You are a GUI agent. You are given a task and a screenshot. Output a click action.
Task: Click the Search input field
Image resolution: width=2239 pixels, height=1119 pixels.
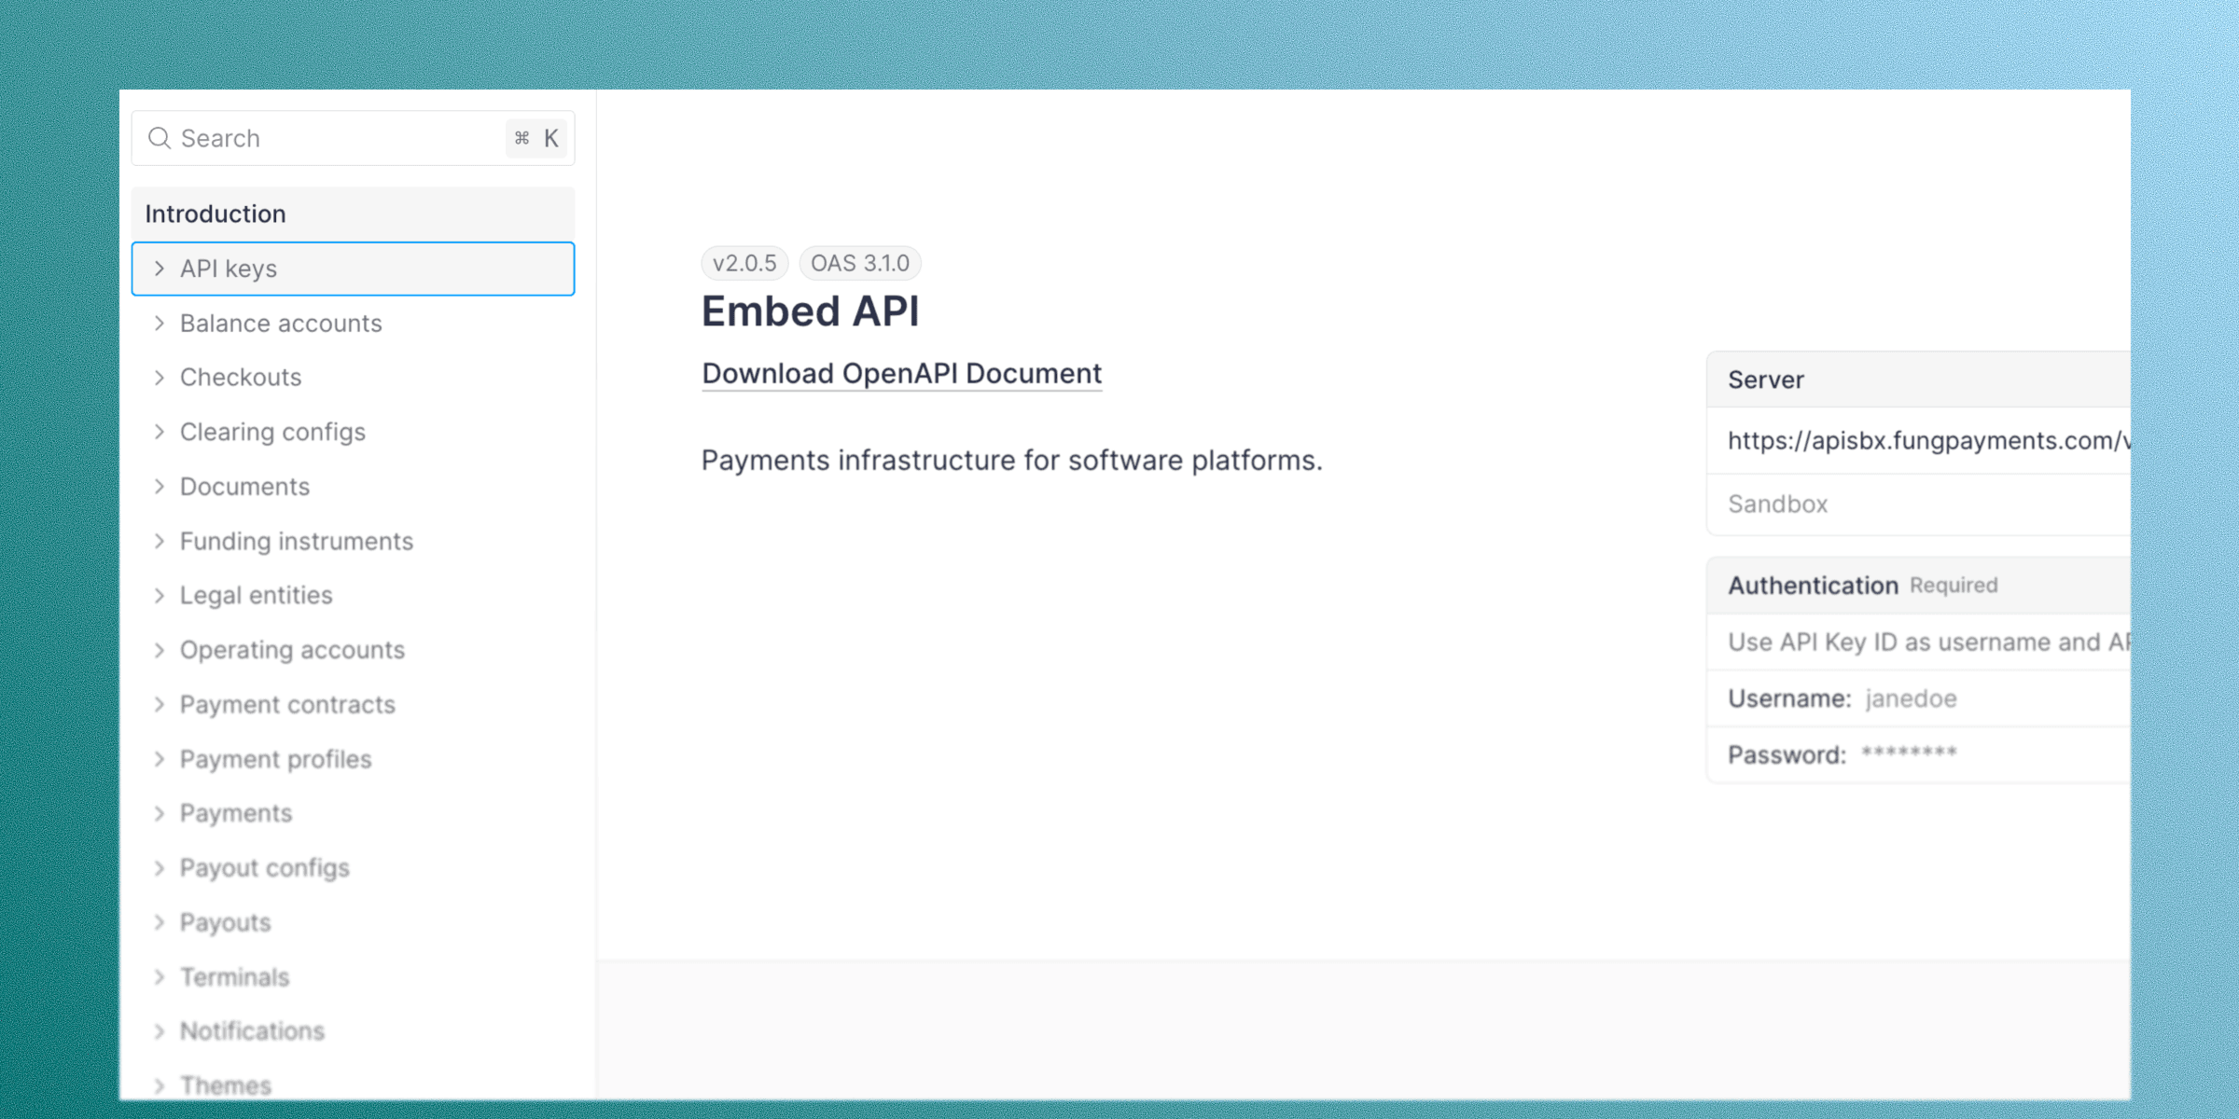(336, 138)
